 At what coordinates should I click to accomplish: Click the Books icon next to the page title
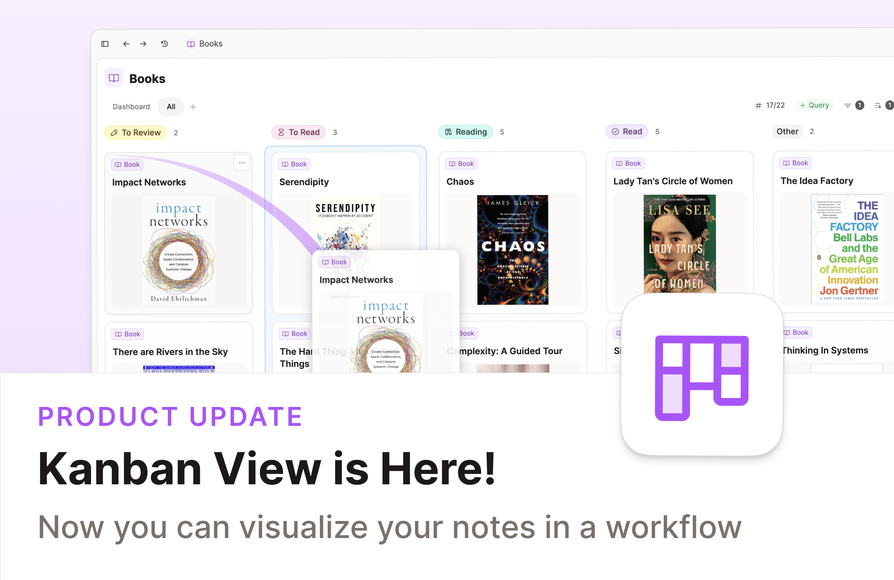(114, 78)
